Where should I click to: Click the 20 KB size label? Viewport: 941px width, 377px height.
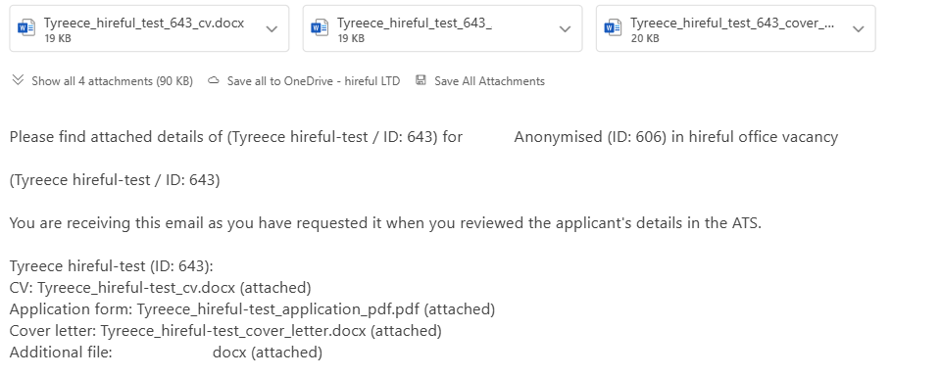coord(645,39)
